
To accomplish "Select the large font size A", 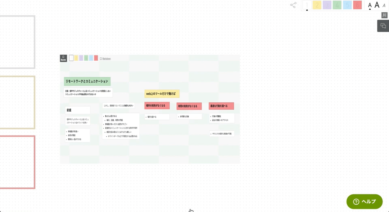I will (377, 5).
